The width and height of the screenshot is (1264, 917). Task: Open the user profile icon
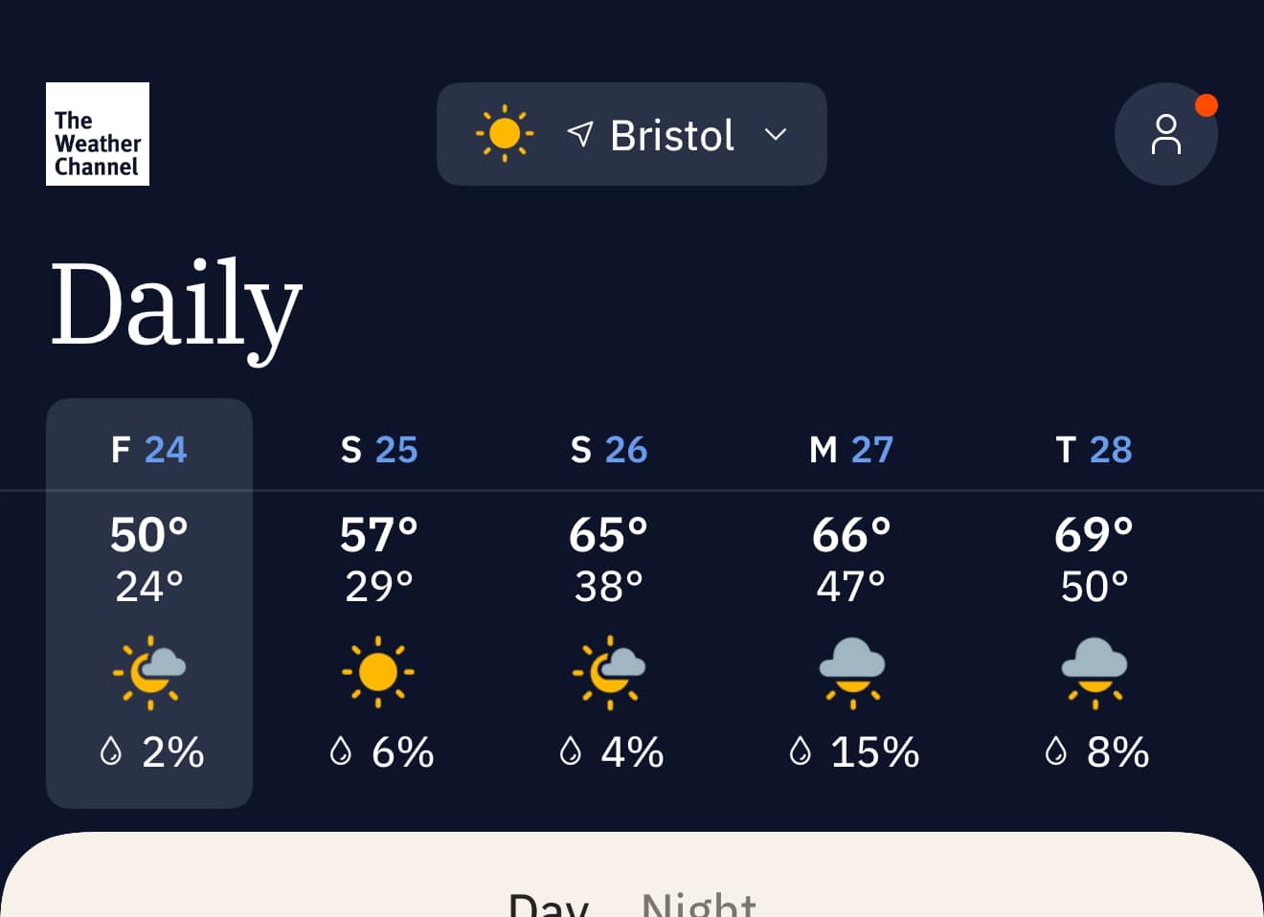tap(1165, 134)
